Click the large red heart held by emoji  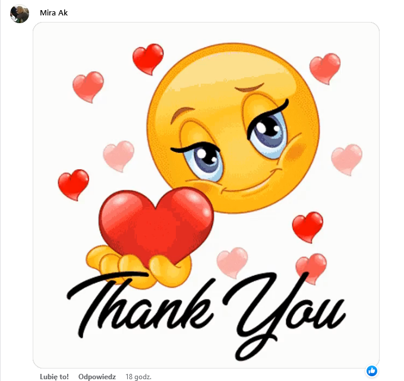[156, 227]
